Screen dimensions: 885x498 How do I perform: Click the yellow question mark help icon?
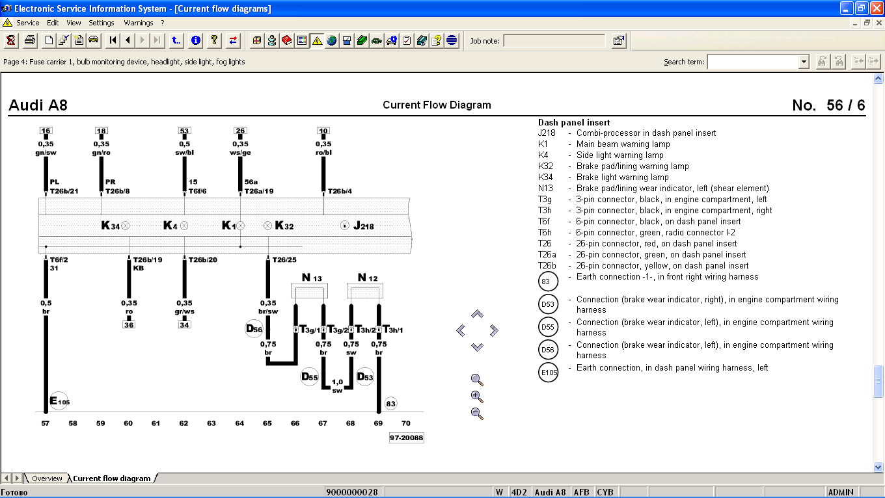click(x=213, y=40)
